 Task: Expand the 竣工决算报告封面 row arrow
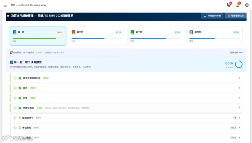pyautogui.click(x=239, y=78)
